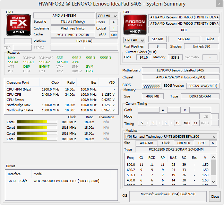Select the Northbridge Max row
Image resolution: width=224 pixels, height=205 pixels.
pyautogui.click(x=61, y=105)
